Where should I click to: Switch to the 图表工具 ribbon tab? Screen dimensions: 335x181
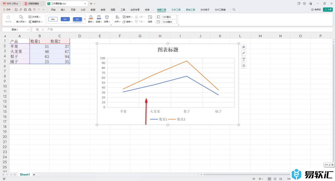pyautogui.click(x=190, y=10)
